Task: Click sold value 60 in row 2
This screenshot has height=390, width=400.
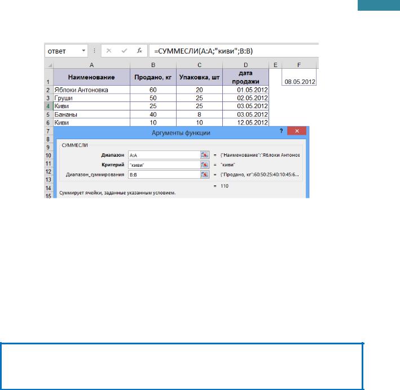Action: [153, 90]
